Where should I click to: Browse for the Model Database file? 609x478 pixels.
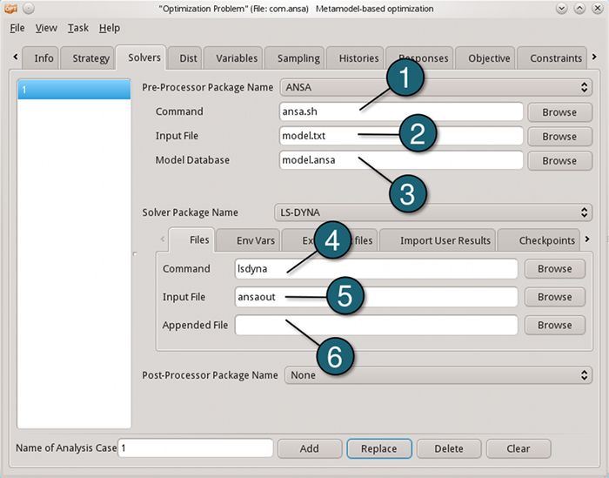point(559,161)
